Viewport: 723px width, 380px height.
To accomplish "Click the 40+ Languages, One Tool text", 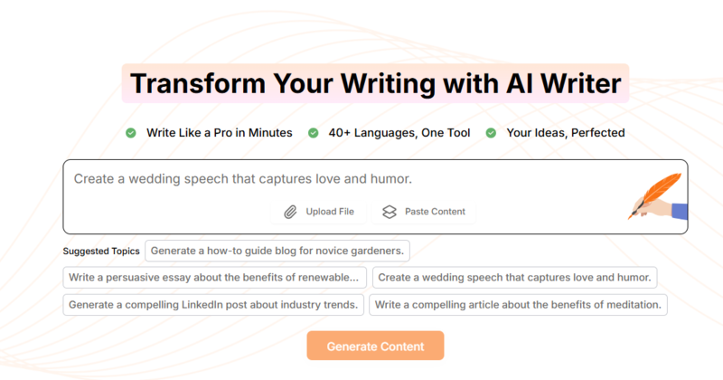I will coord(399,133).
